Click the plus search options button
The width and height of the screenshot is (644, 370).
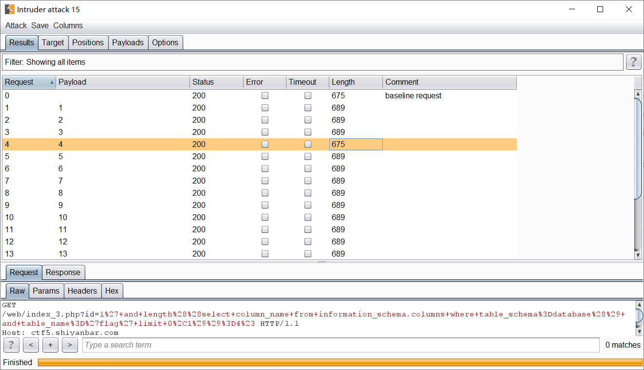[50, 345]
